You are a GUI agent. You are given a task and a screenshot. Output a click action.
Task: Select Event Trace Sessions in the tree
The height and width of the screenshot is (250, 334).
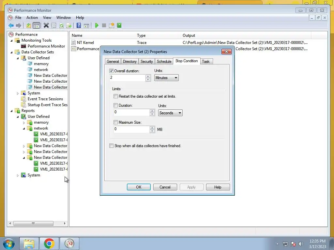pyautogui.click(x=45, y=99)
